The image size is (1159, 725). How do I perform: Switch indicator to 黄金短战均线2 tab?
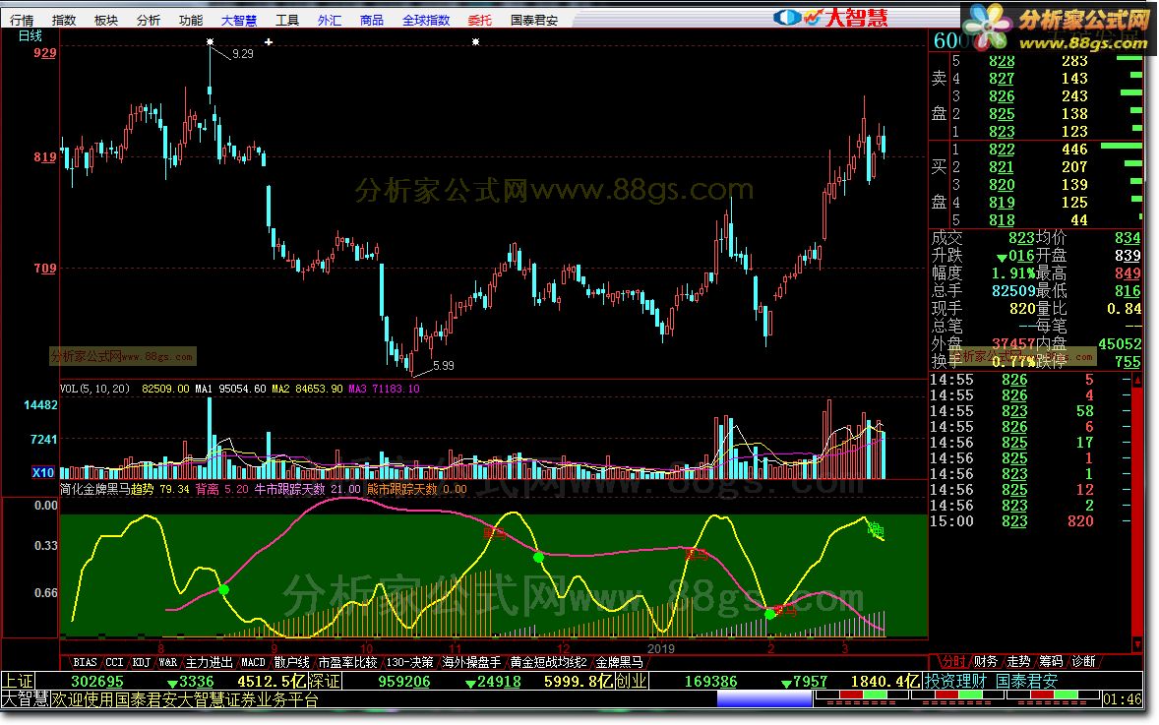pyautogui.click(x=548, y=662)
